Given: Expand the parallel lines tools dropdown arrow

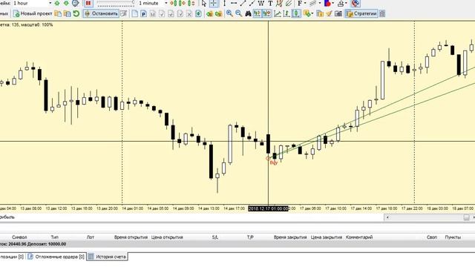Looking at the screenshot, I should (320, 3).
